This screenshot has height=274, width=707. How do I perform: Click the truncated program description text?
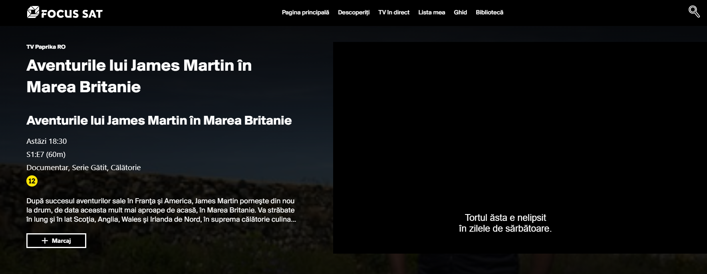point(161,210)
